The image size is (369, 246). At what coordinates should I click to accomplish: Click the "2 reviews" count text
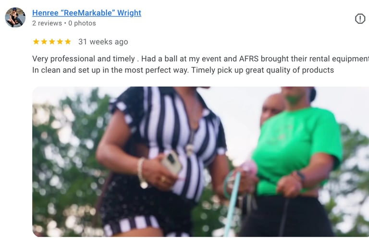coord(47,24)
